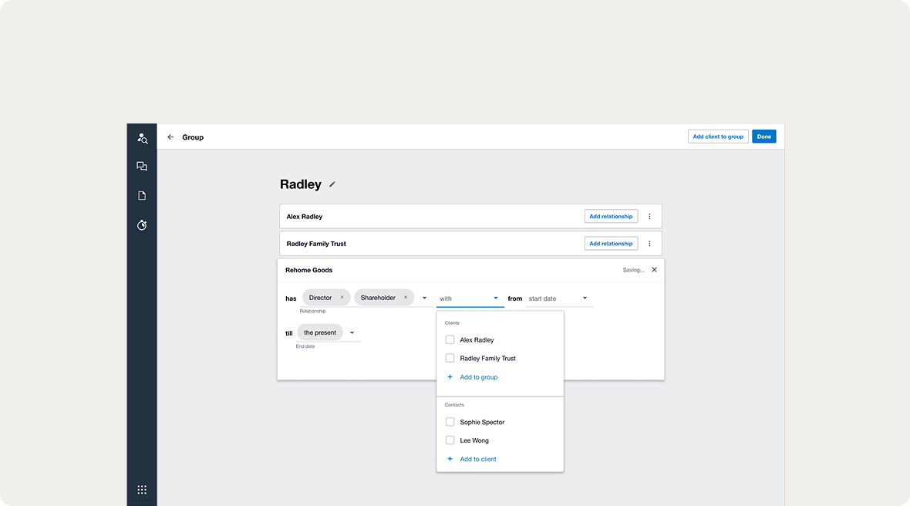This screenshot has width=910, height=506.
Task: Check the Radley Family Trust checkbox
Action: (x=450, y=359)
